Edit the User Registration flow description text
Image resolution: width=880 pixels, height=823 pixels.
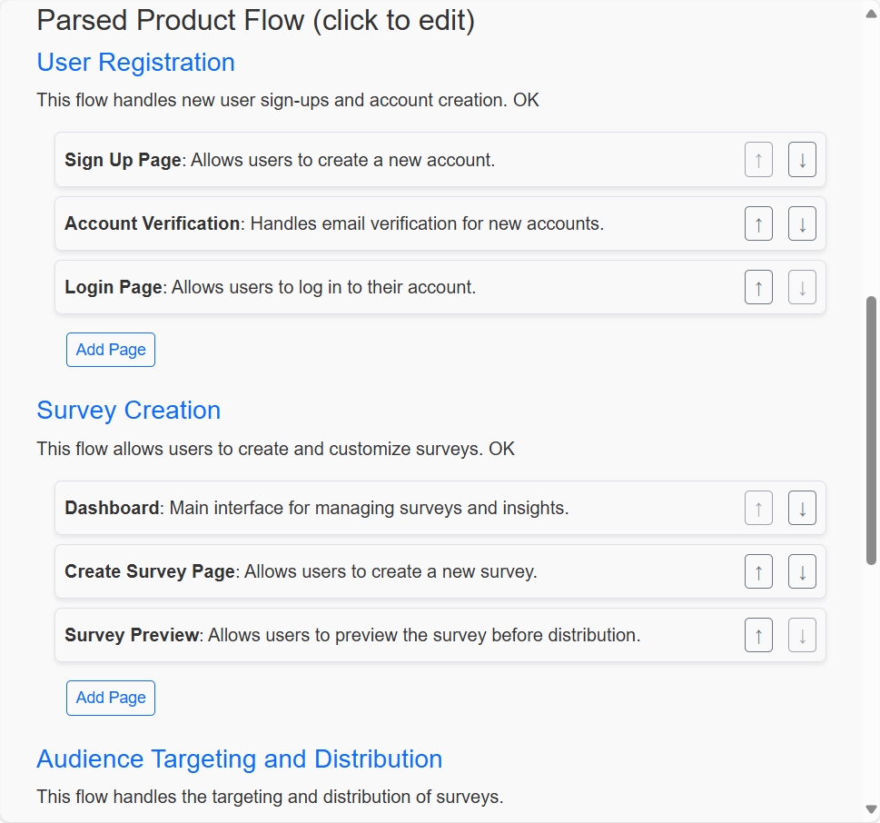point(287,100)
